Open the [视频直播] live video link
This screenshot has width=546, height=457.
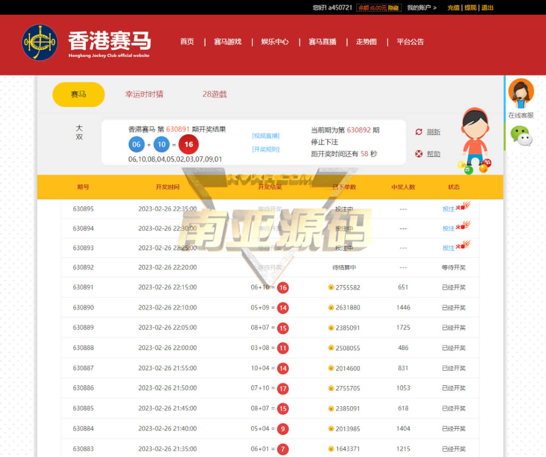[x=266, y=136]
